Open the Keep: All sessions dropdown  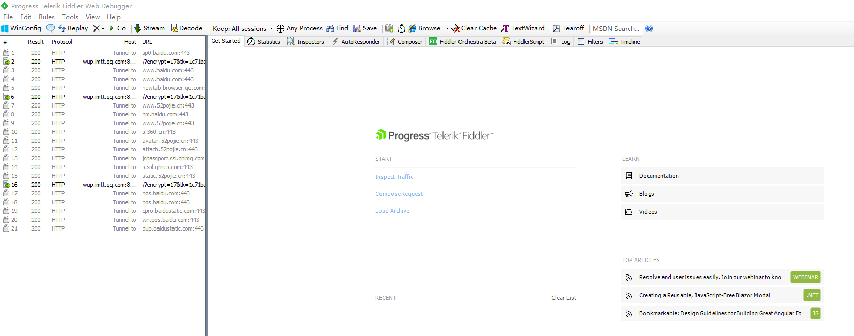coord(243,28)
